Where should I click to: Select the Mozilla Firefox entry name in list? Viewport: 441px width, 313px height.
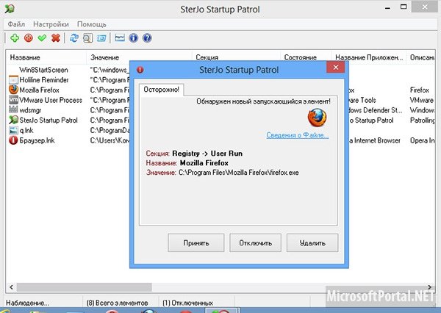click(40, 90)
